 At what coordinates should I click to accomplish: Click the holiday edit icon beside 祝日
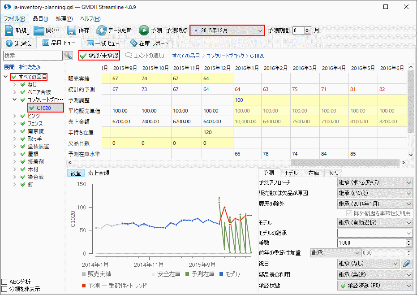[407, 264]
